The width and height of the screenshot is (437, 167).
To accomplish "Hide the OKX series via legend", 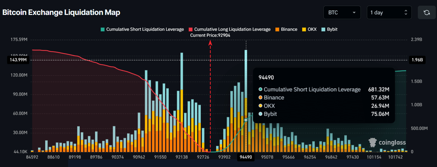I will point(312,29).
